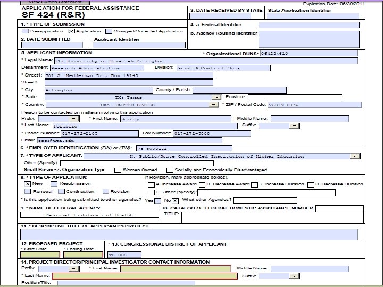This screenshot has width=383, height=287.
Task: Click the contact First Name field
Action: click(176, 119)
